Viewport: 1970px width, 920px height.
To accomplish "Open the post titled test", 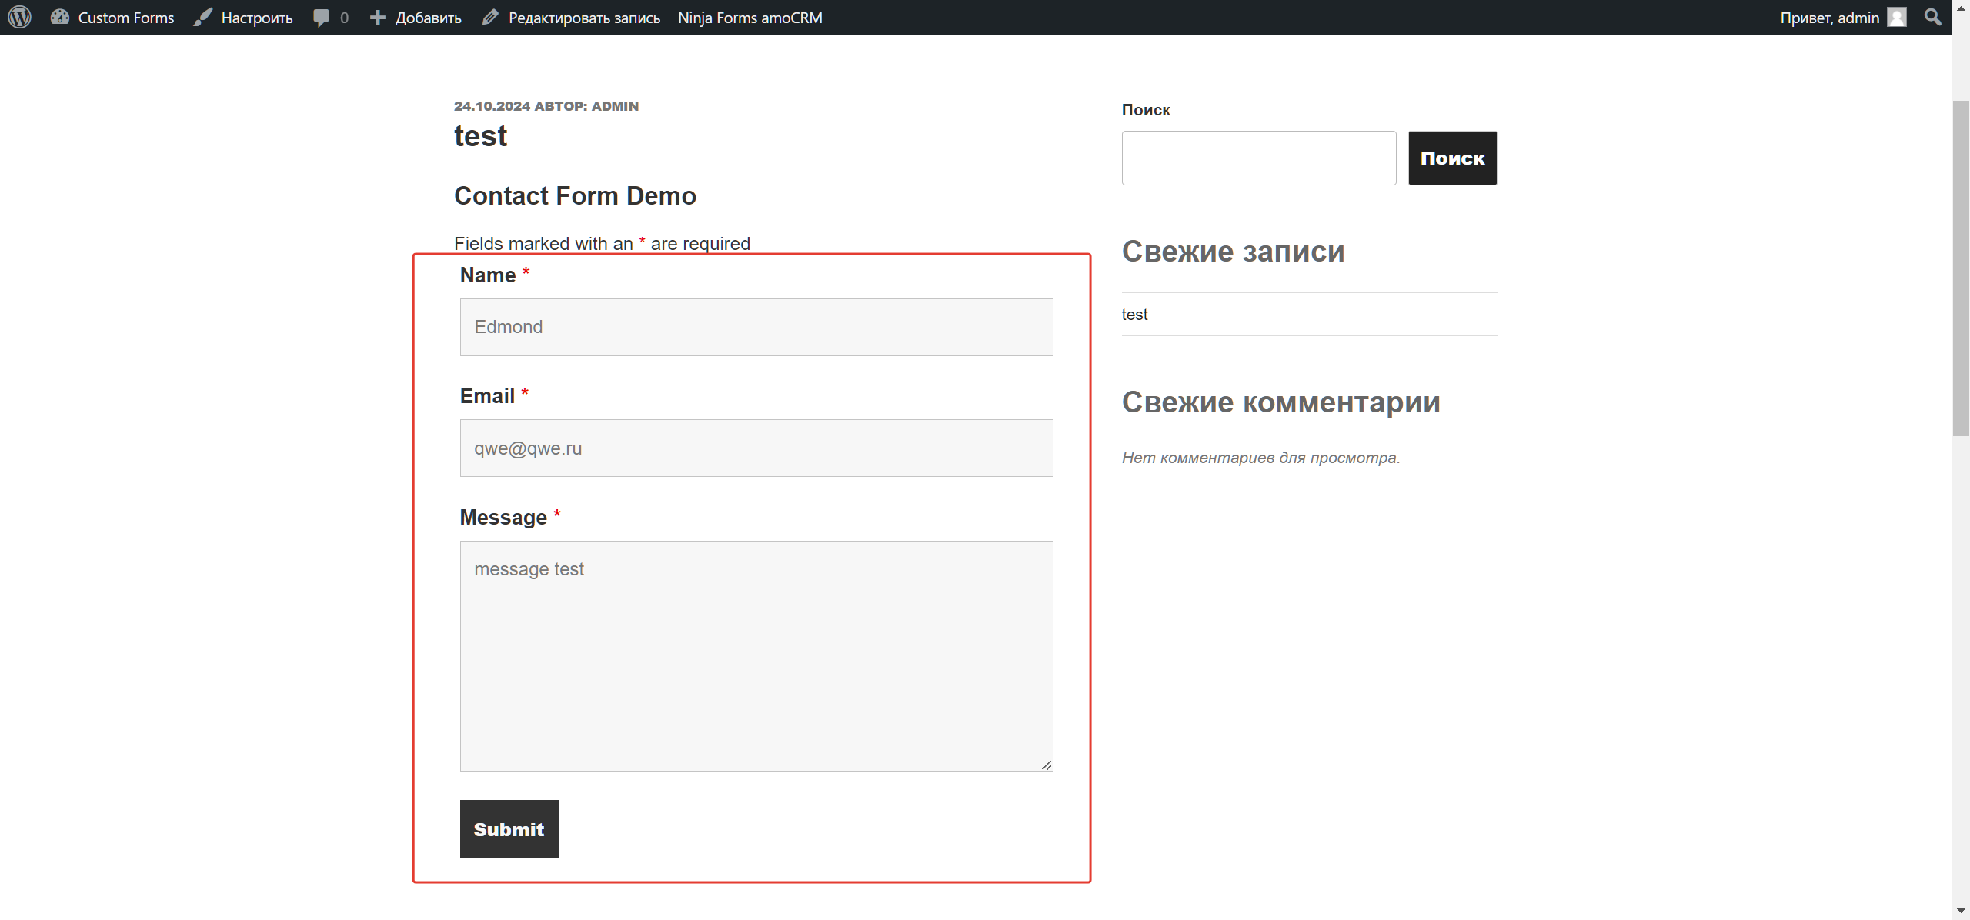I will 480,135.
